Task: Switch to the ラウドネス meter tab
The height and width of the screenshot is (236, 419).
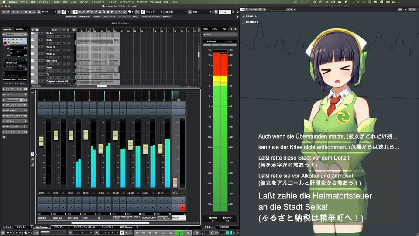Action: click(224, 227)
